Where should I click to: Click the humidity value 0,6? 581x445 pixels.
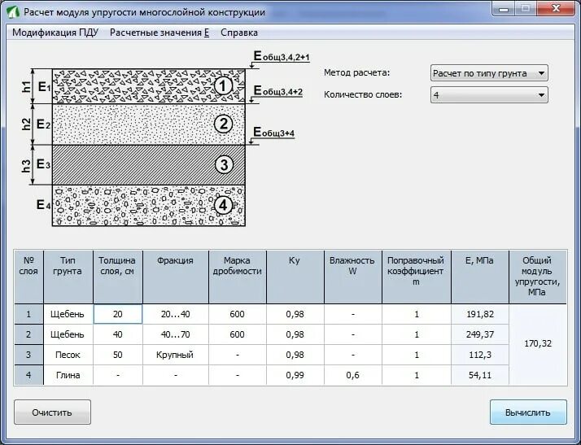click(x=353, y=375)
